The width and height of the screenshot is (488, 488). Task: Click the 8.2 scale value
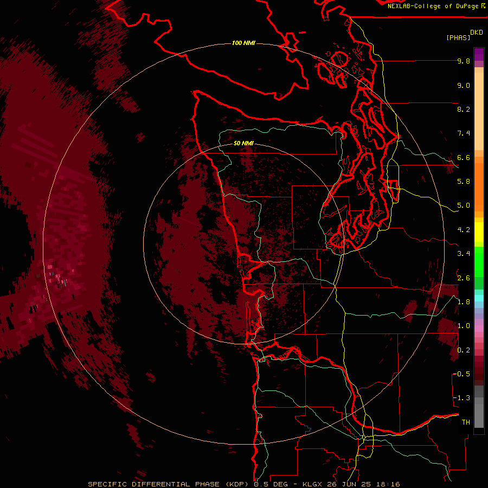[464, 109]
